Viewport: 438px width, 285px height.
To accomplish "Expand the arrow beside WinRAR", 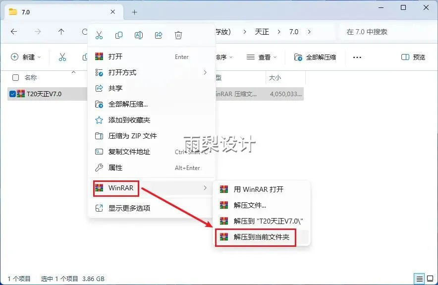I will (205, 188).
